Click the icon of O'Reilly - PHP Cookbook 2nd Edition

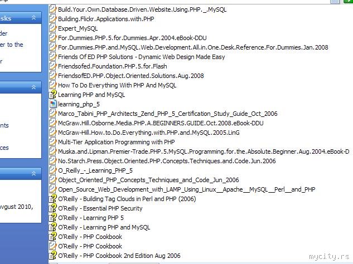point(52,256)
